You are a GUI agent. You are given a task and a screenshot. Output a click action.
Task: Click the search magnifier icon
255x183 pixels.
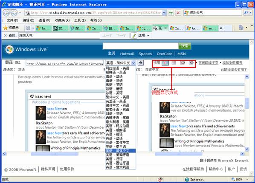[246, 13]
